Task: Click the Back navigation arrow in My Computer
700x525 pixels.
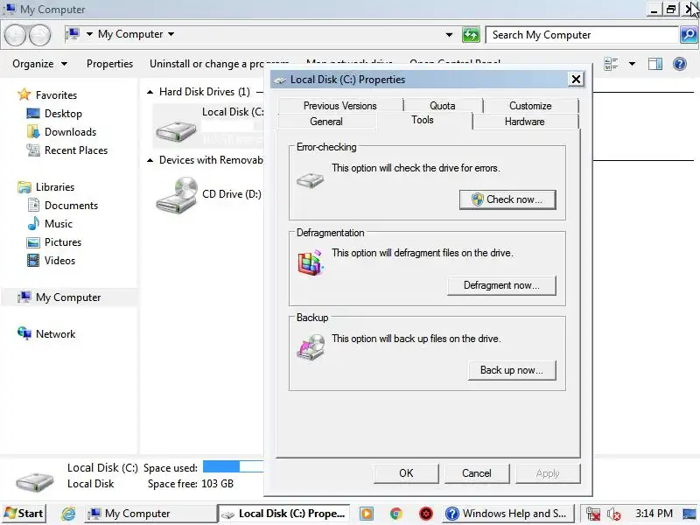Action: coord(15,35)
